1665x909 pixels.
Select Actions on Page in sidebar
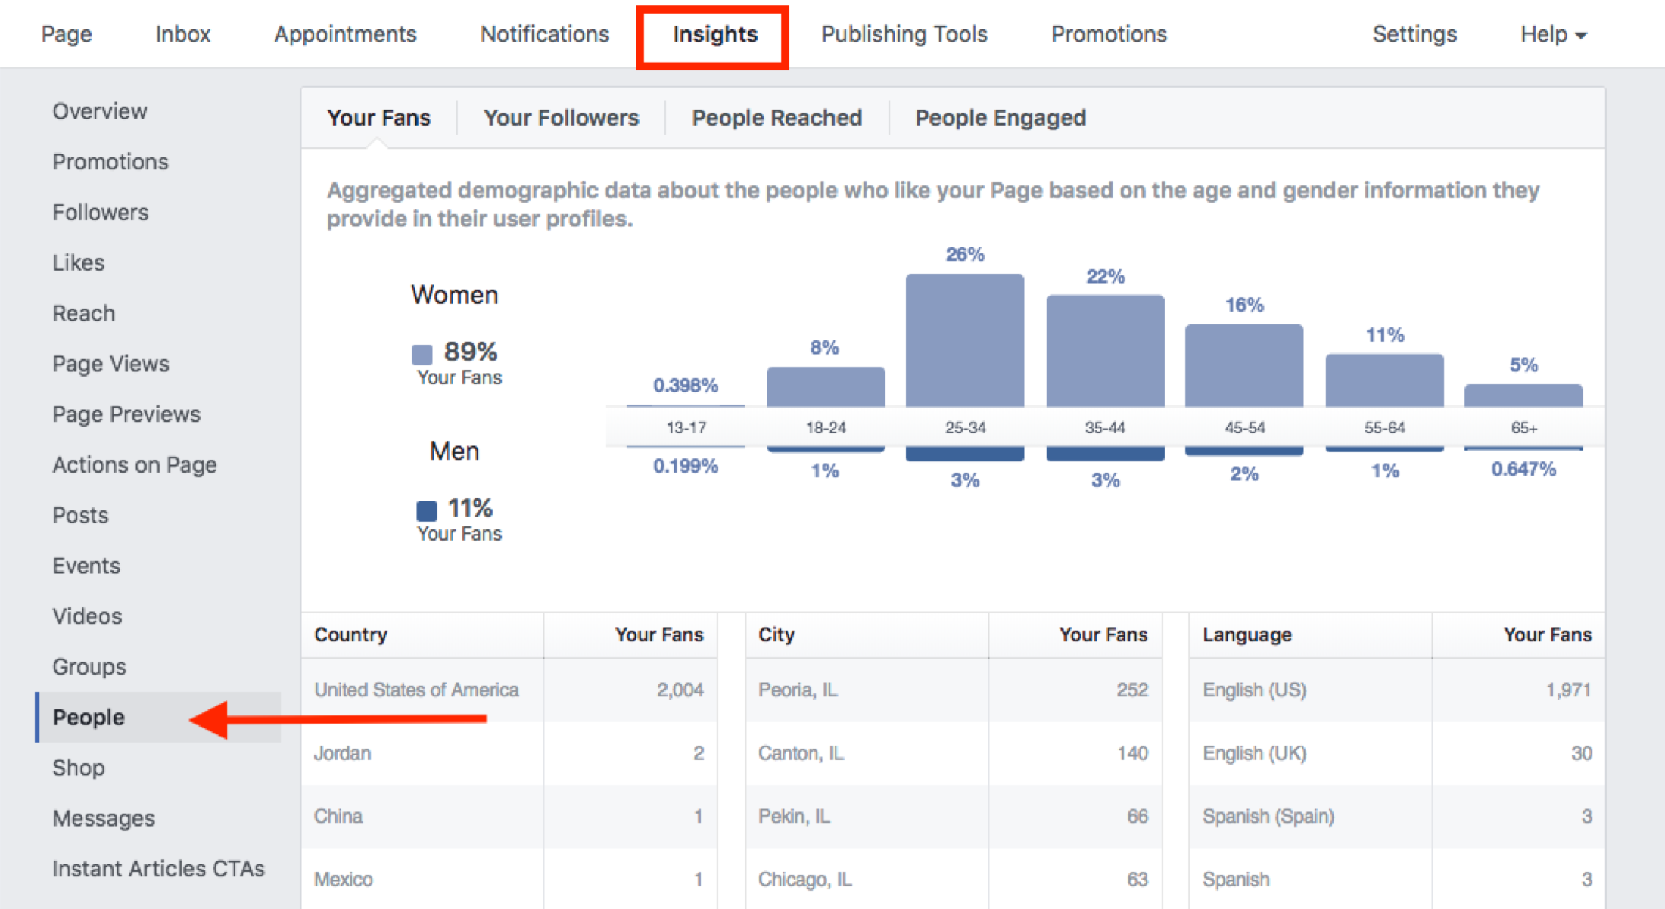coord(135,465)
